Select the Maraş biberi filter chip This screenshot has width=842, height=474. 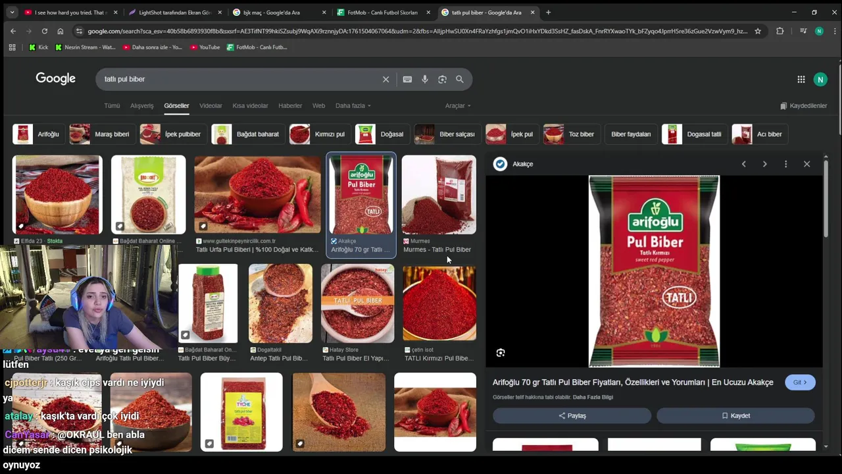point(101,134)
